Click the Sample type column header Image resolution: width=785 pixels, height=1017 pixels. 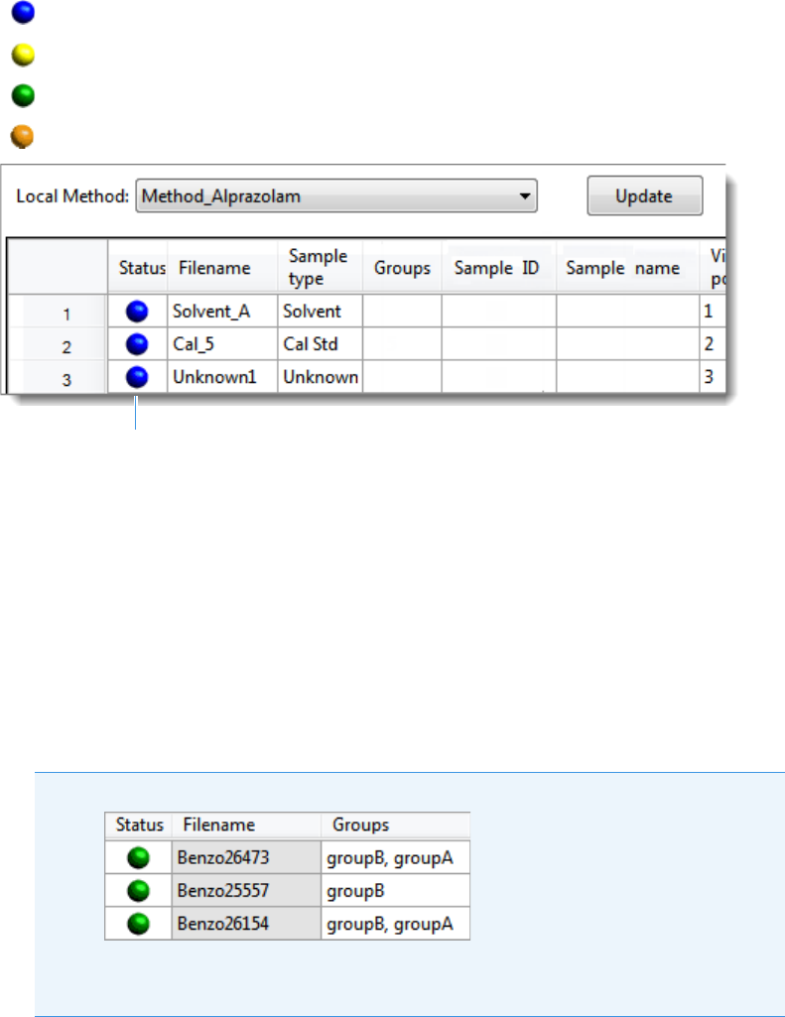(320, 267)
